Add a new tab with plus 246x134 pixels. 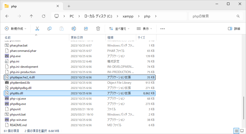[69, 6]
